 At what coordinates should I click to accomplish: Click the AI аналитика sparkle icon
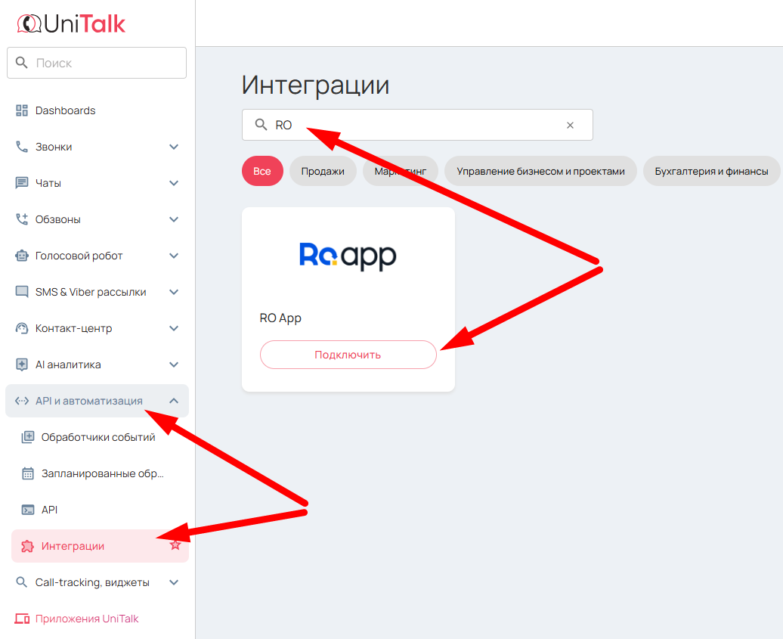pyautogui.click(x=22, y=364)
